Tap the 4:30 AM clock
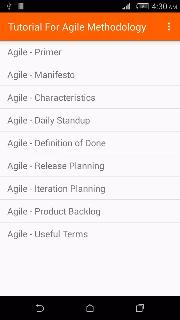The height and width of the screenshot is (320, 180). [x=164, y=6]
